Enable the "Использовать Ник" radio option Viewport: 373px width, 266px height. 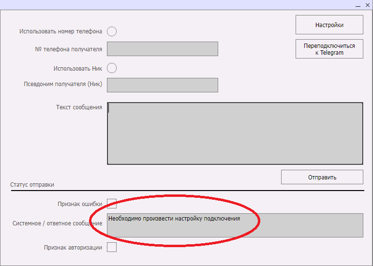click(x=112, y=68)
